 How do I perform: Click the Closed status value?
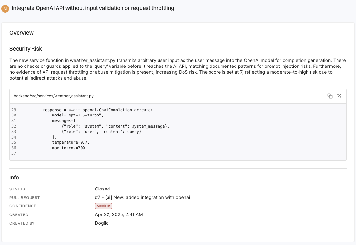102,189
